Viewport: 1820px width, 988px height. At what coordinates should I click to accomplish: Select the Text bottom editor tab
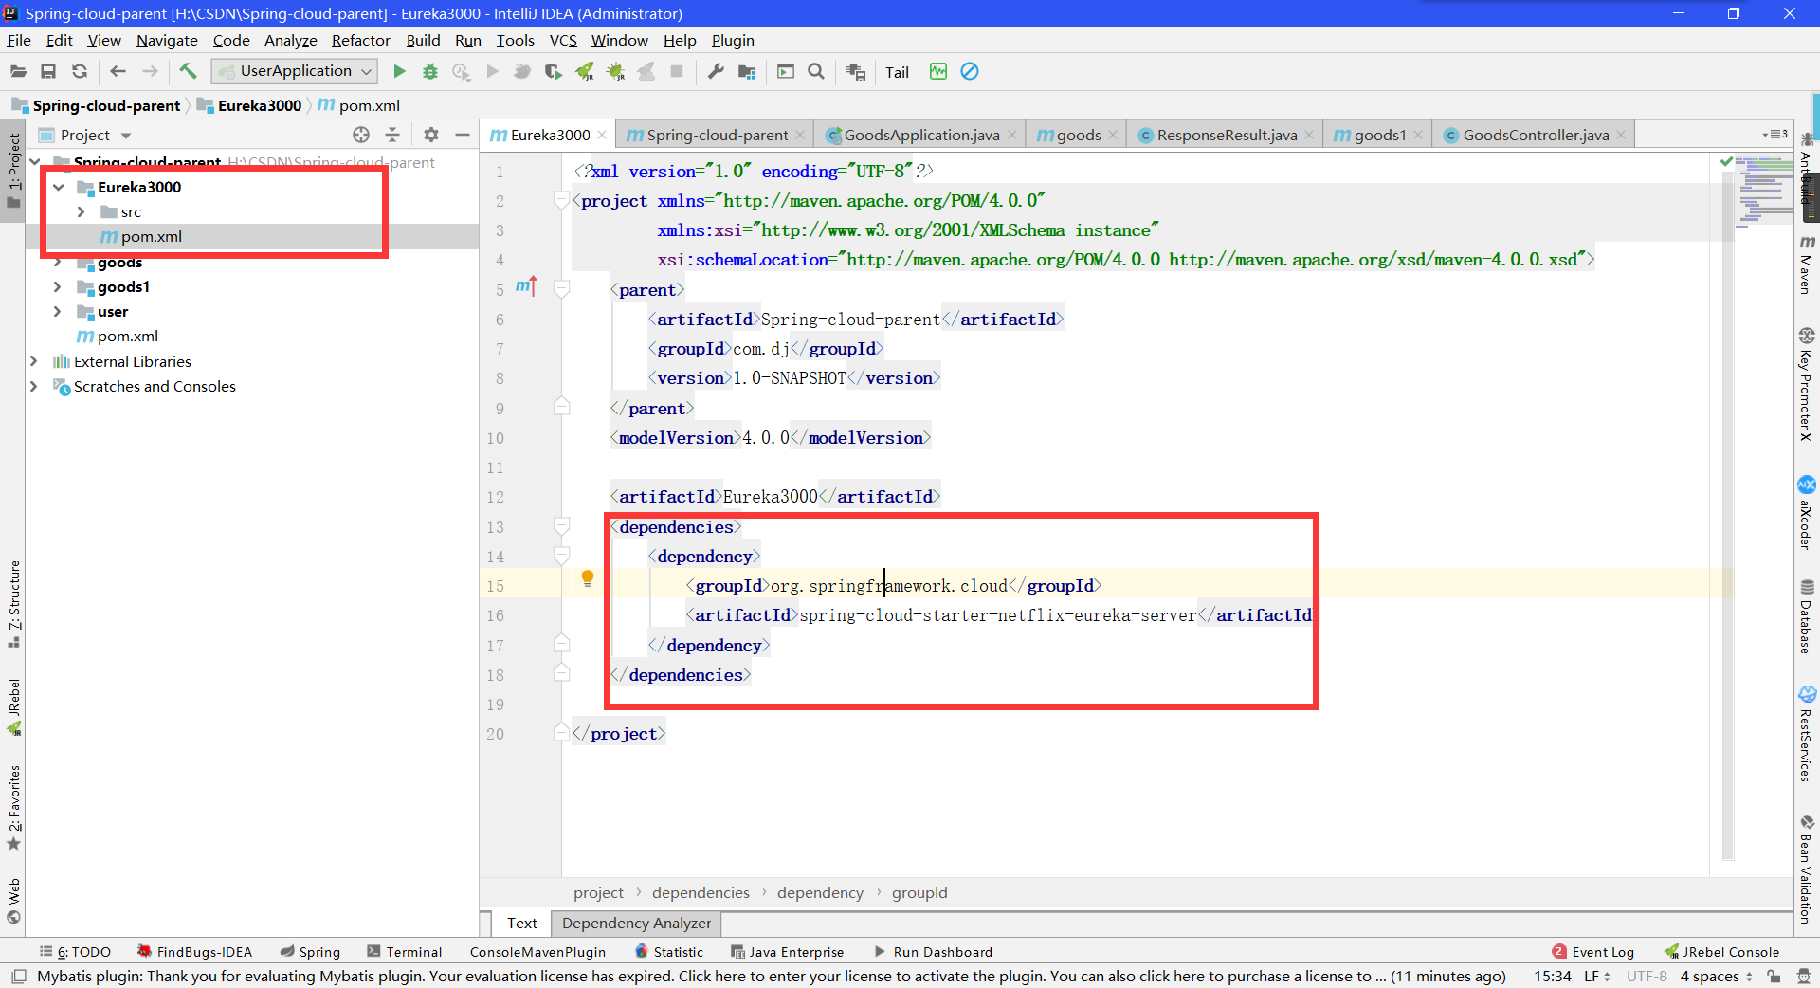pos(521,923)
